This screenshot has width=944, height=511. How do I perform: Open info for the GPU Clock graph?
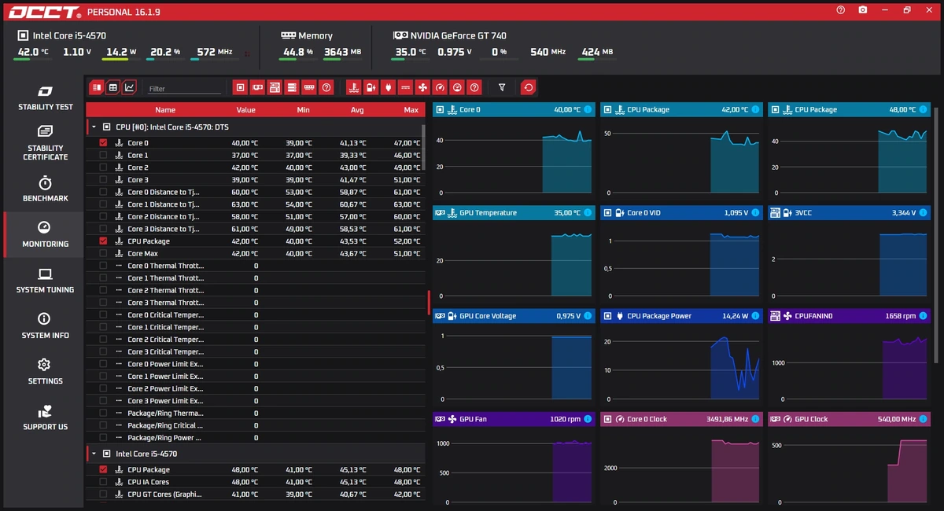coord(923,419)
